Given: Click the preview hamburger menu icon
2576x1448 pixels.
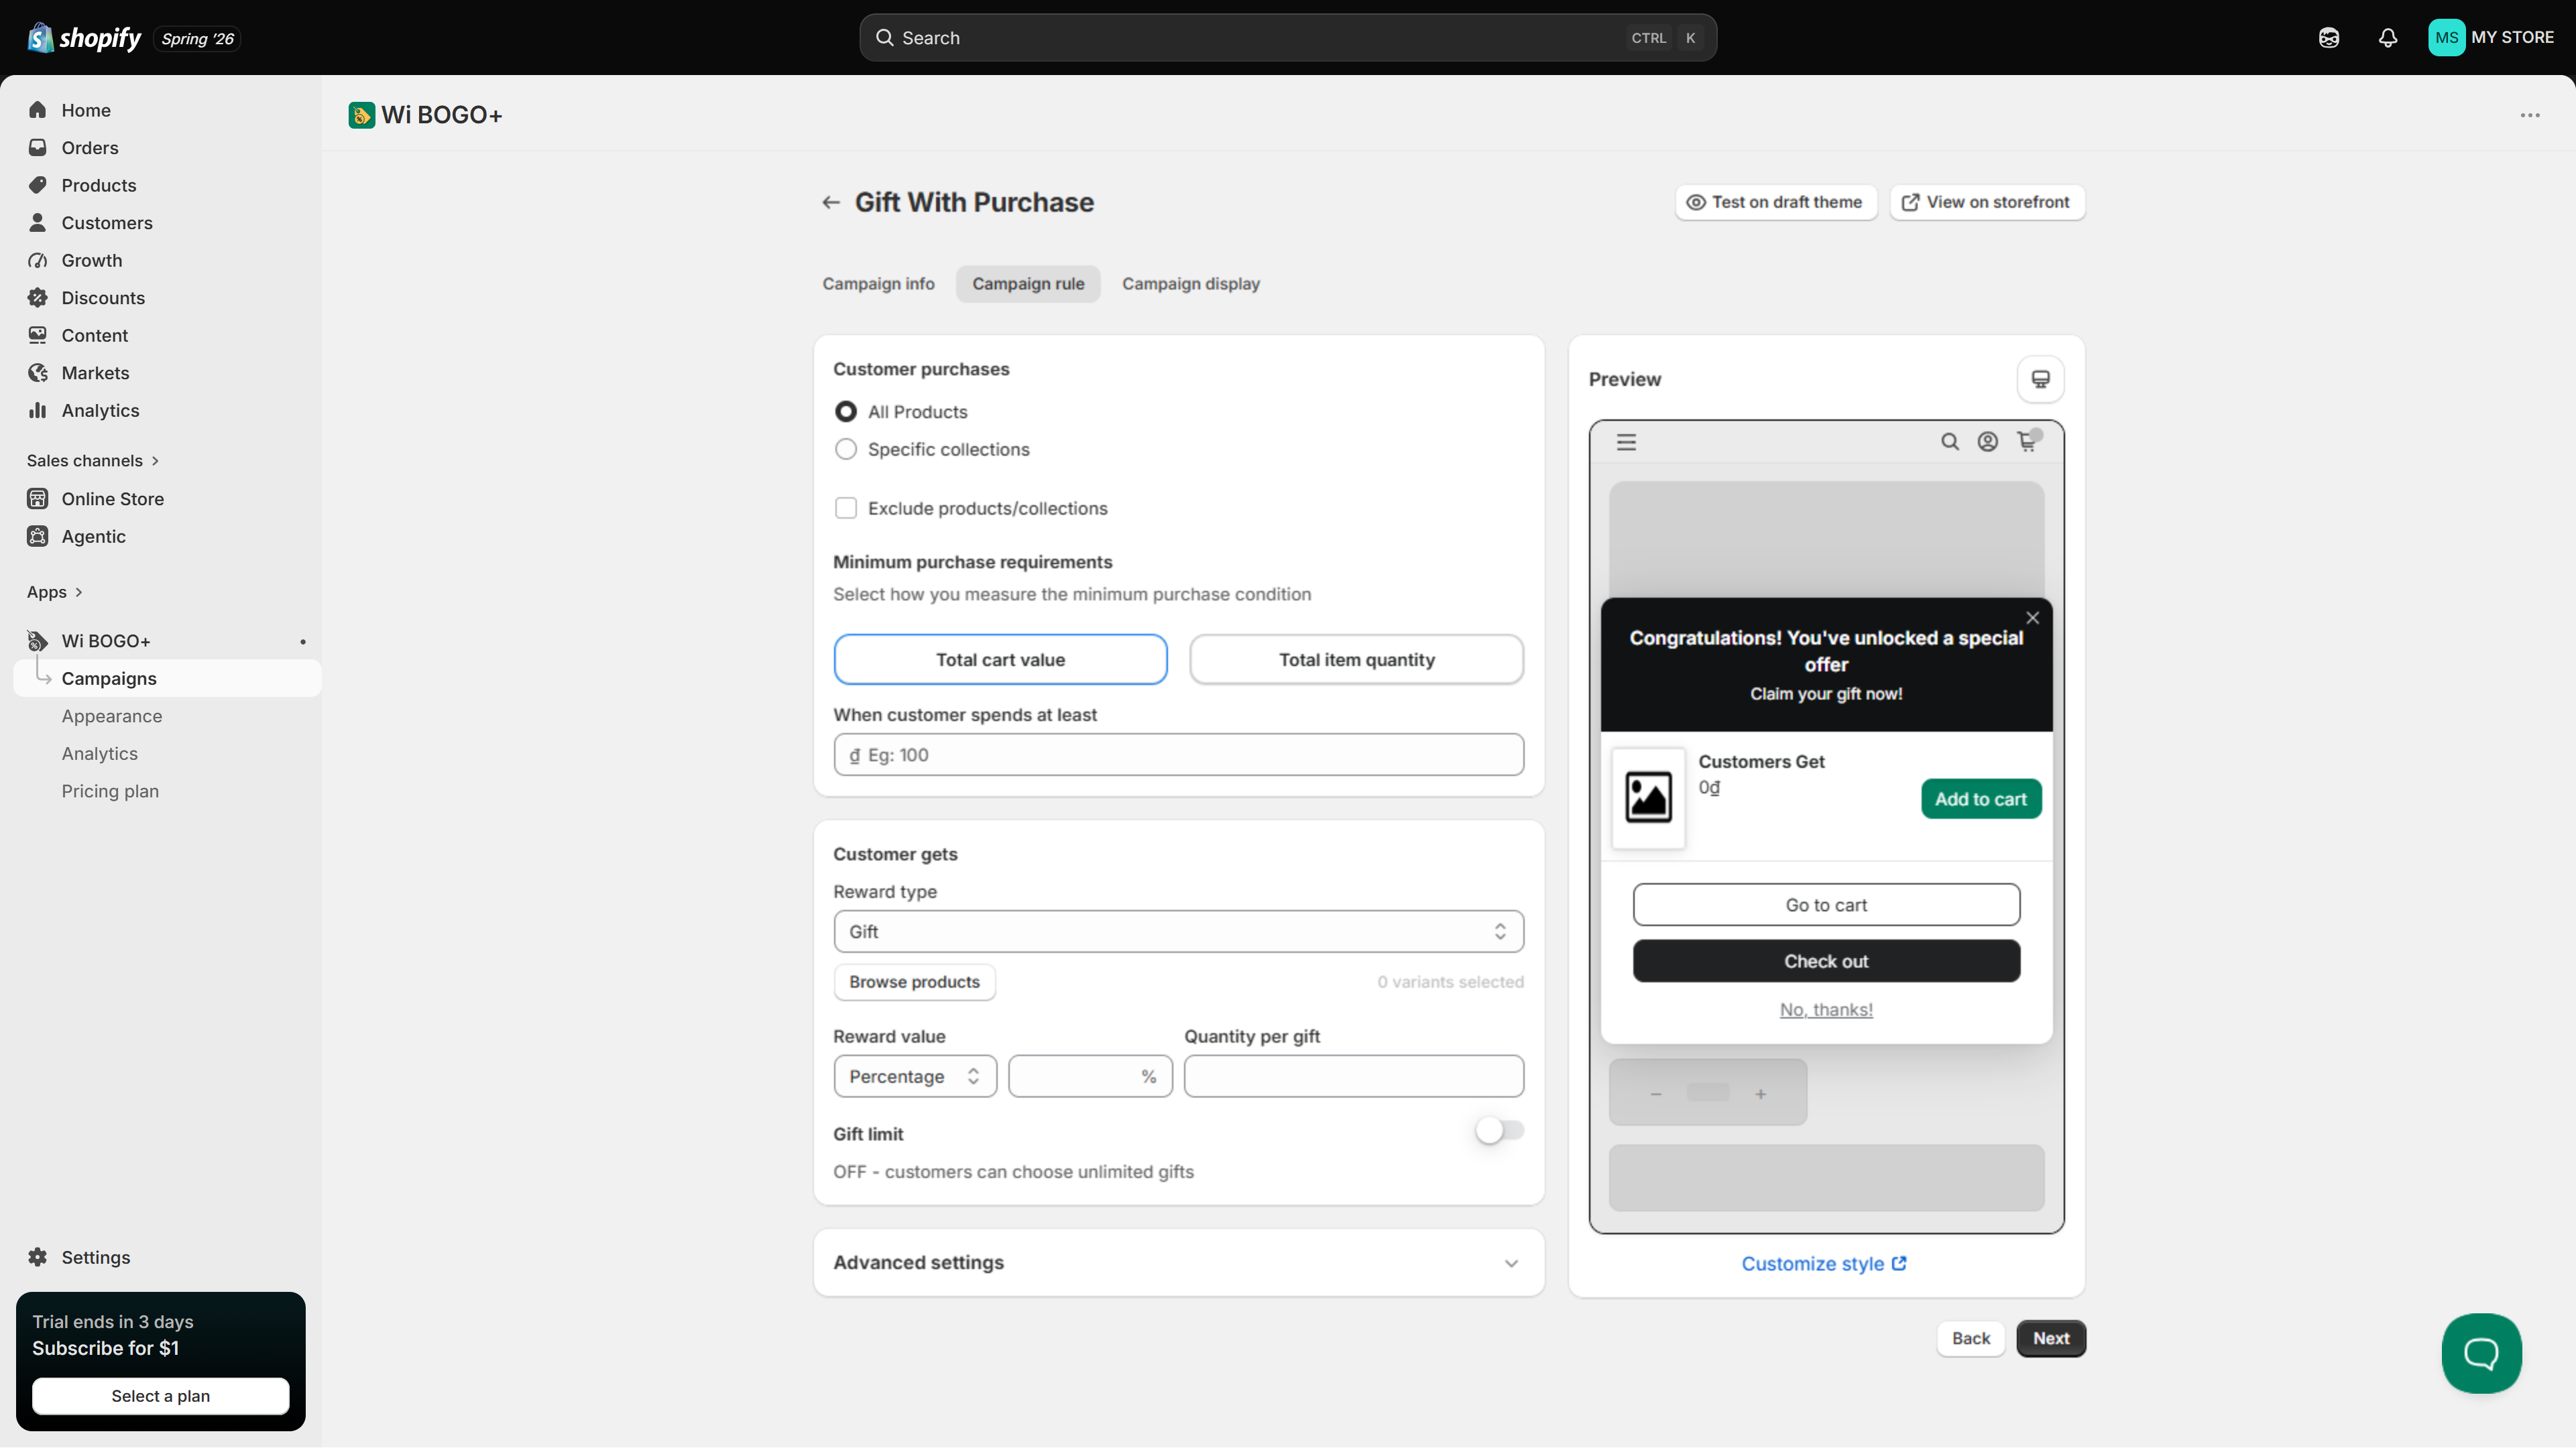Looking at the screenshot, I should pos(1627,442).
